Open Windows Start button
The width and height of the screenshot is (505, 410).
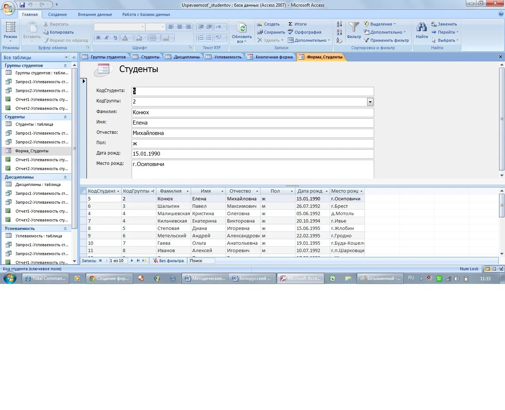click(10, 278)
